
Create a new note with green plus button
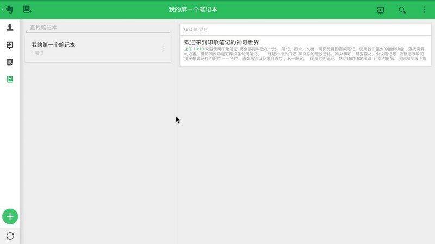(10, 216)
